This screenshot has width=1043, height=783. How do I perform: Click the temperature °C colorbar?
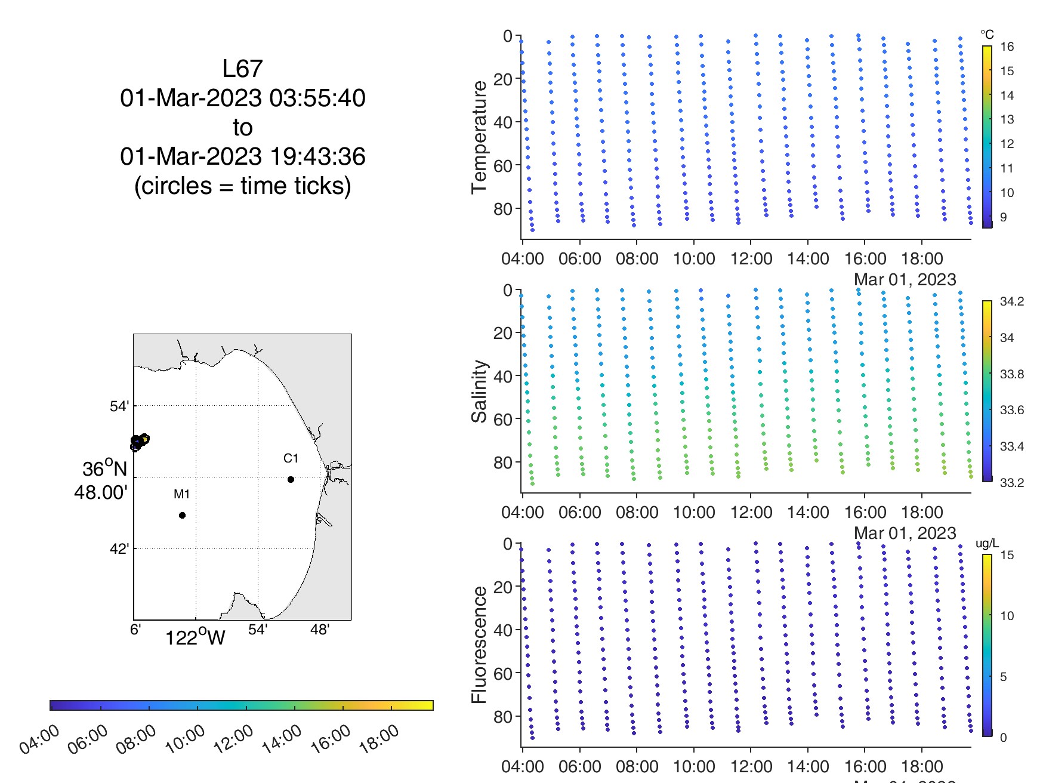(988, 137)
